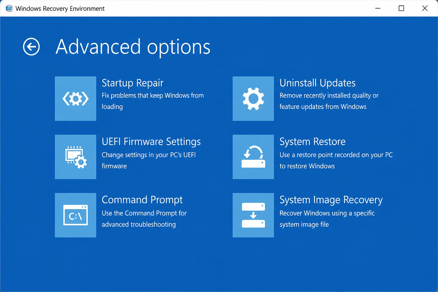The width and height of the screenshot is (438, 292).
Task: Click "Fix problems that keep Windows from loading"
Action: pyautogui.click(x=153, y=101)
